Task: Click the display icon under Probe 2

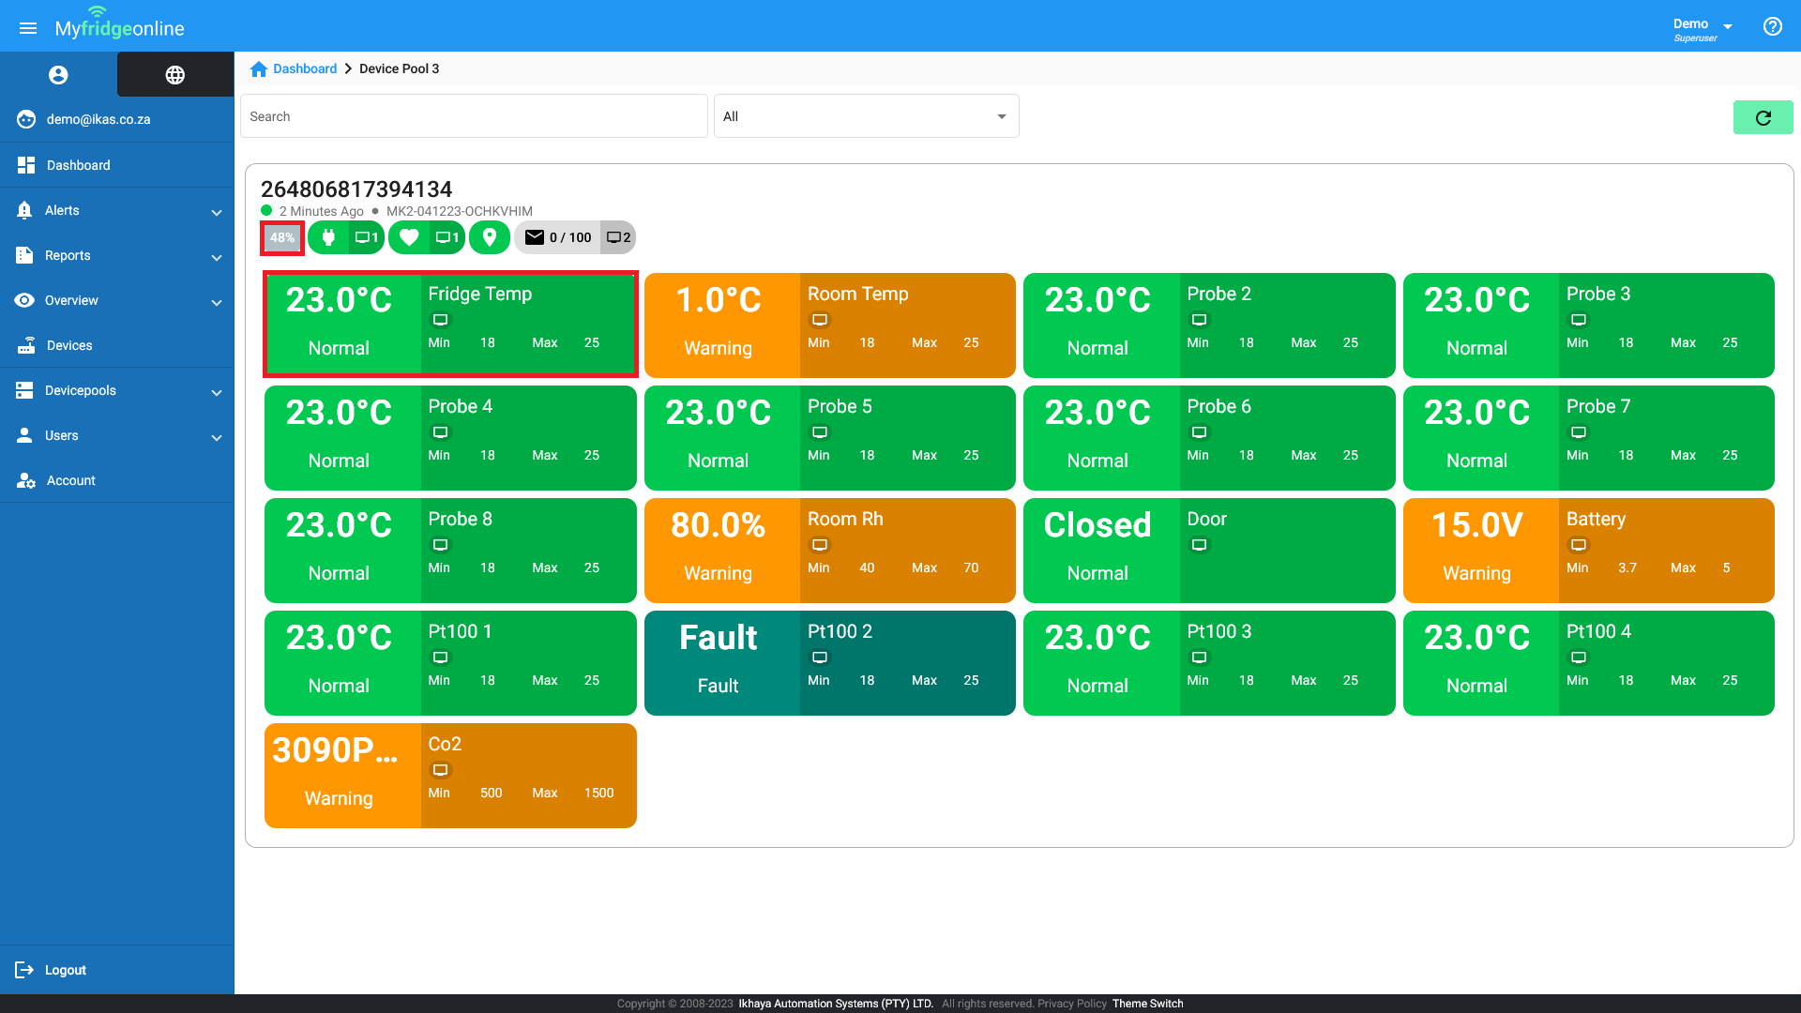Action: [x=1199, y=320]
